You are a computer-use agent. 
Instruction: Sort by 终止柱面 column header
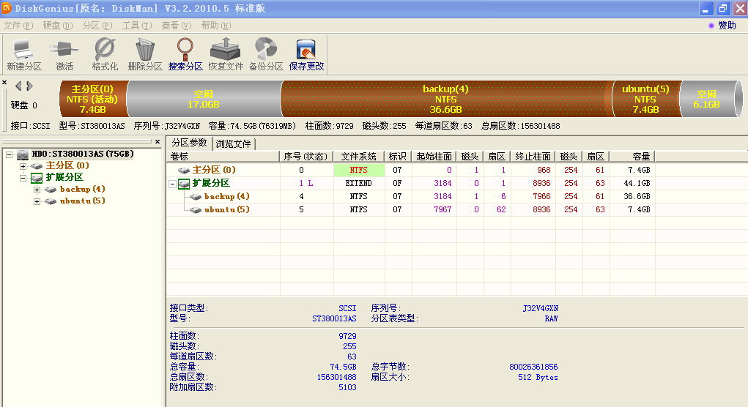point(533,157)
